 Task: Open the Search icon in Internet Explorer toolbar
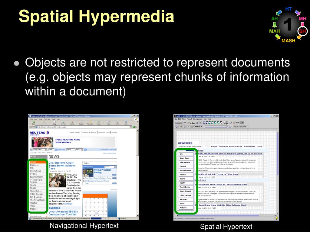pos(81,123)
